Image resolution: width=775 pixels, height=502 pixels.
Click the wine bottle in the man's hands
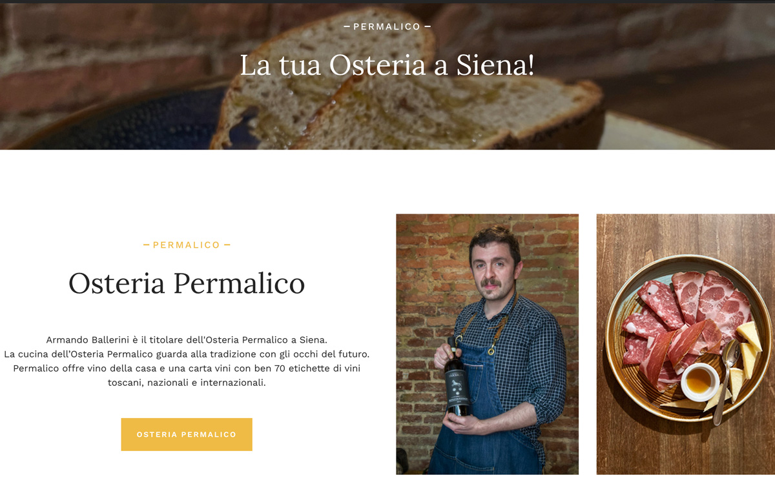[x=458, y=379]
